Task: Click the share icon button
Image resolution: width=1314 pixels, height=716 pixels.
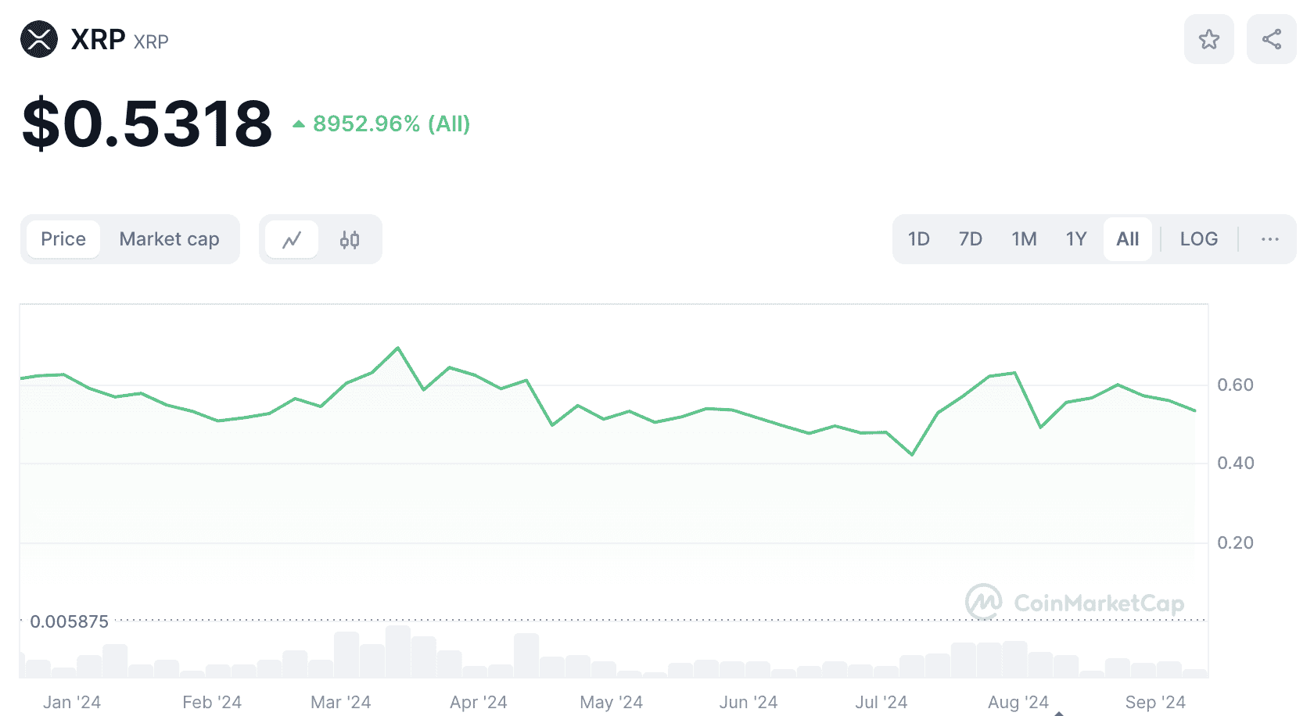Action: point(1271,39)
